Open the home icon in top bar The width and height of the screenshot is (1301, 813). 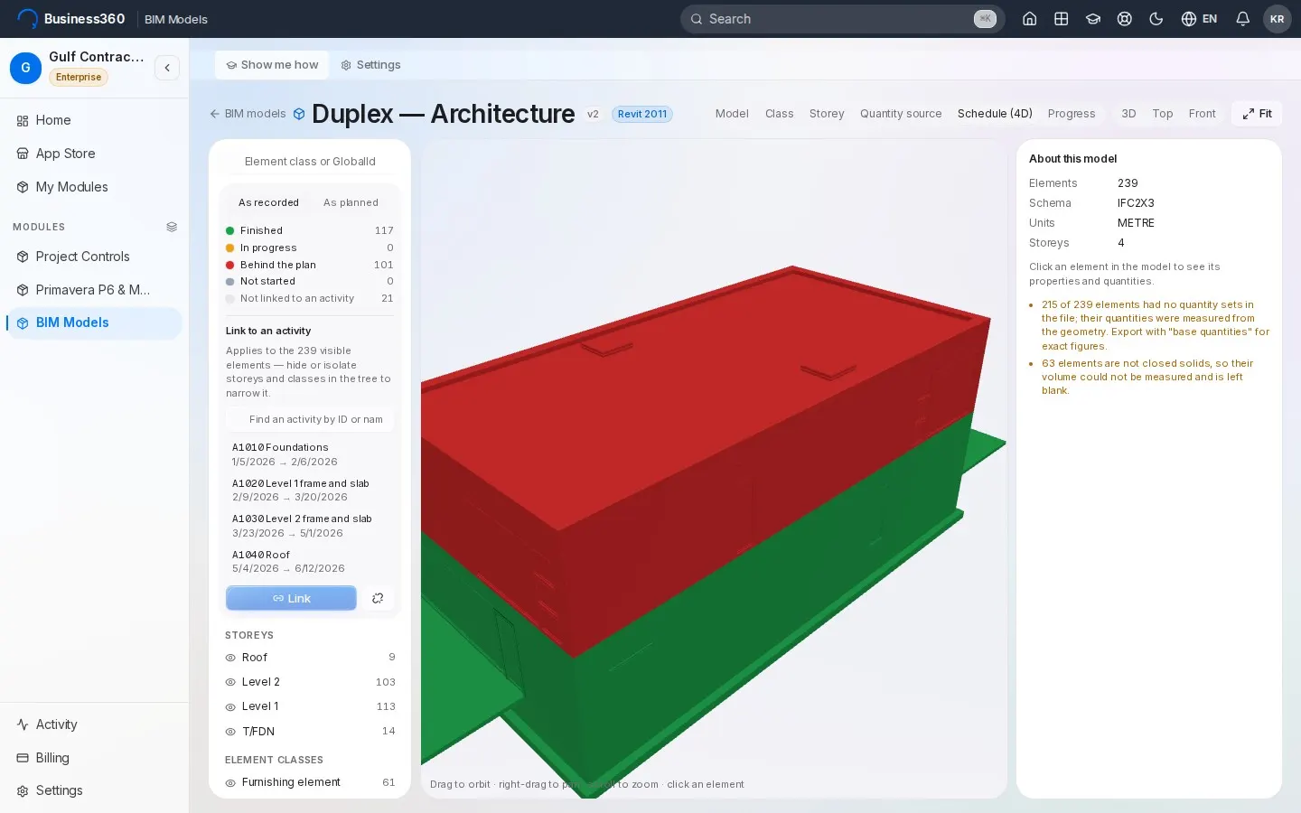point(1029,19)
